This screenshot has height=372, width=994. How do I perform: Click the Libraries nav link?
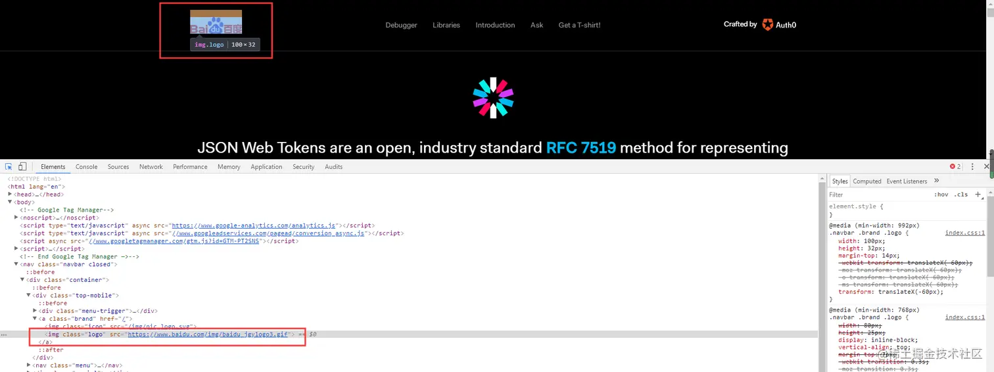[446, 25]
